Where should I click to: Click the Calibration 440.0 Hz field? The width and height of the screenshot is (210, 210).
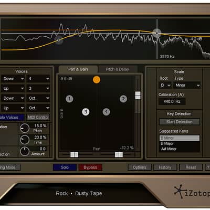[x=172, y=101]
